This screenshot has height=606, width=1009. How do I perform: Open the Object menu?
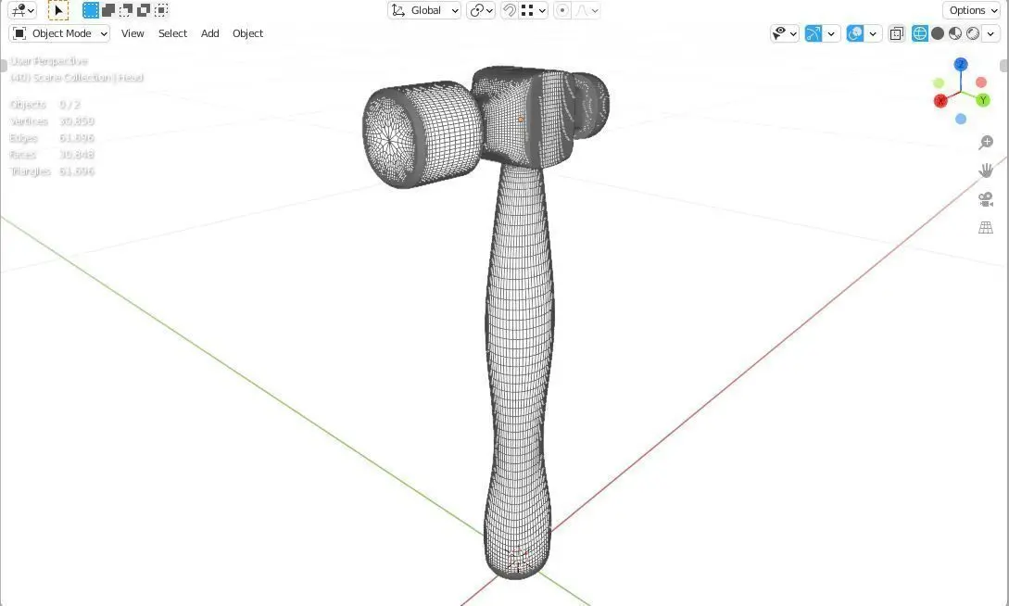(x=247, y=33)
